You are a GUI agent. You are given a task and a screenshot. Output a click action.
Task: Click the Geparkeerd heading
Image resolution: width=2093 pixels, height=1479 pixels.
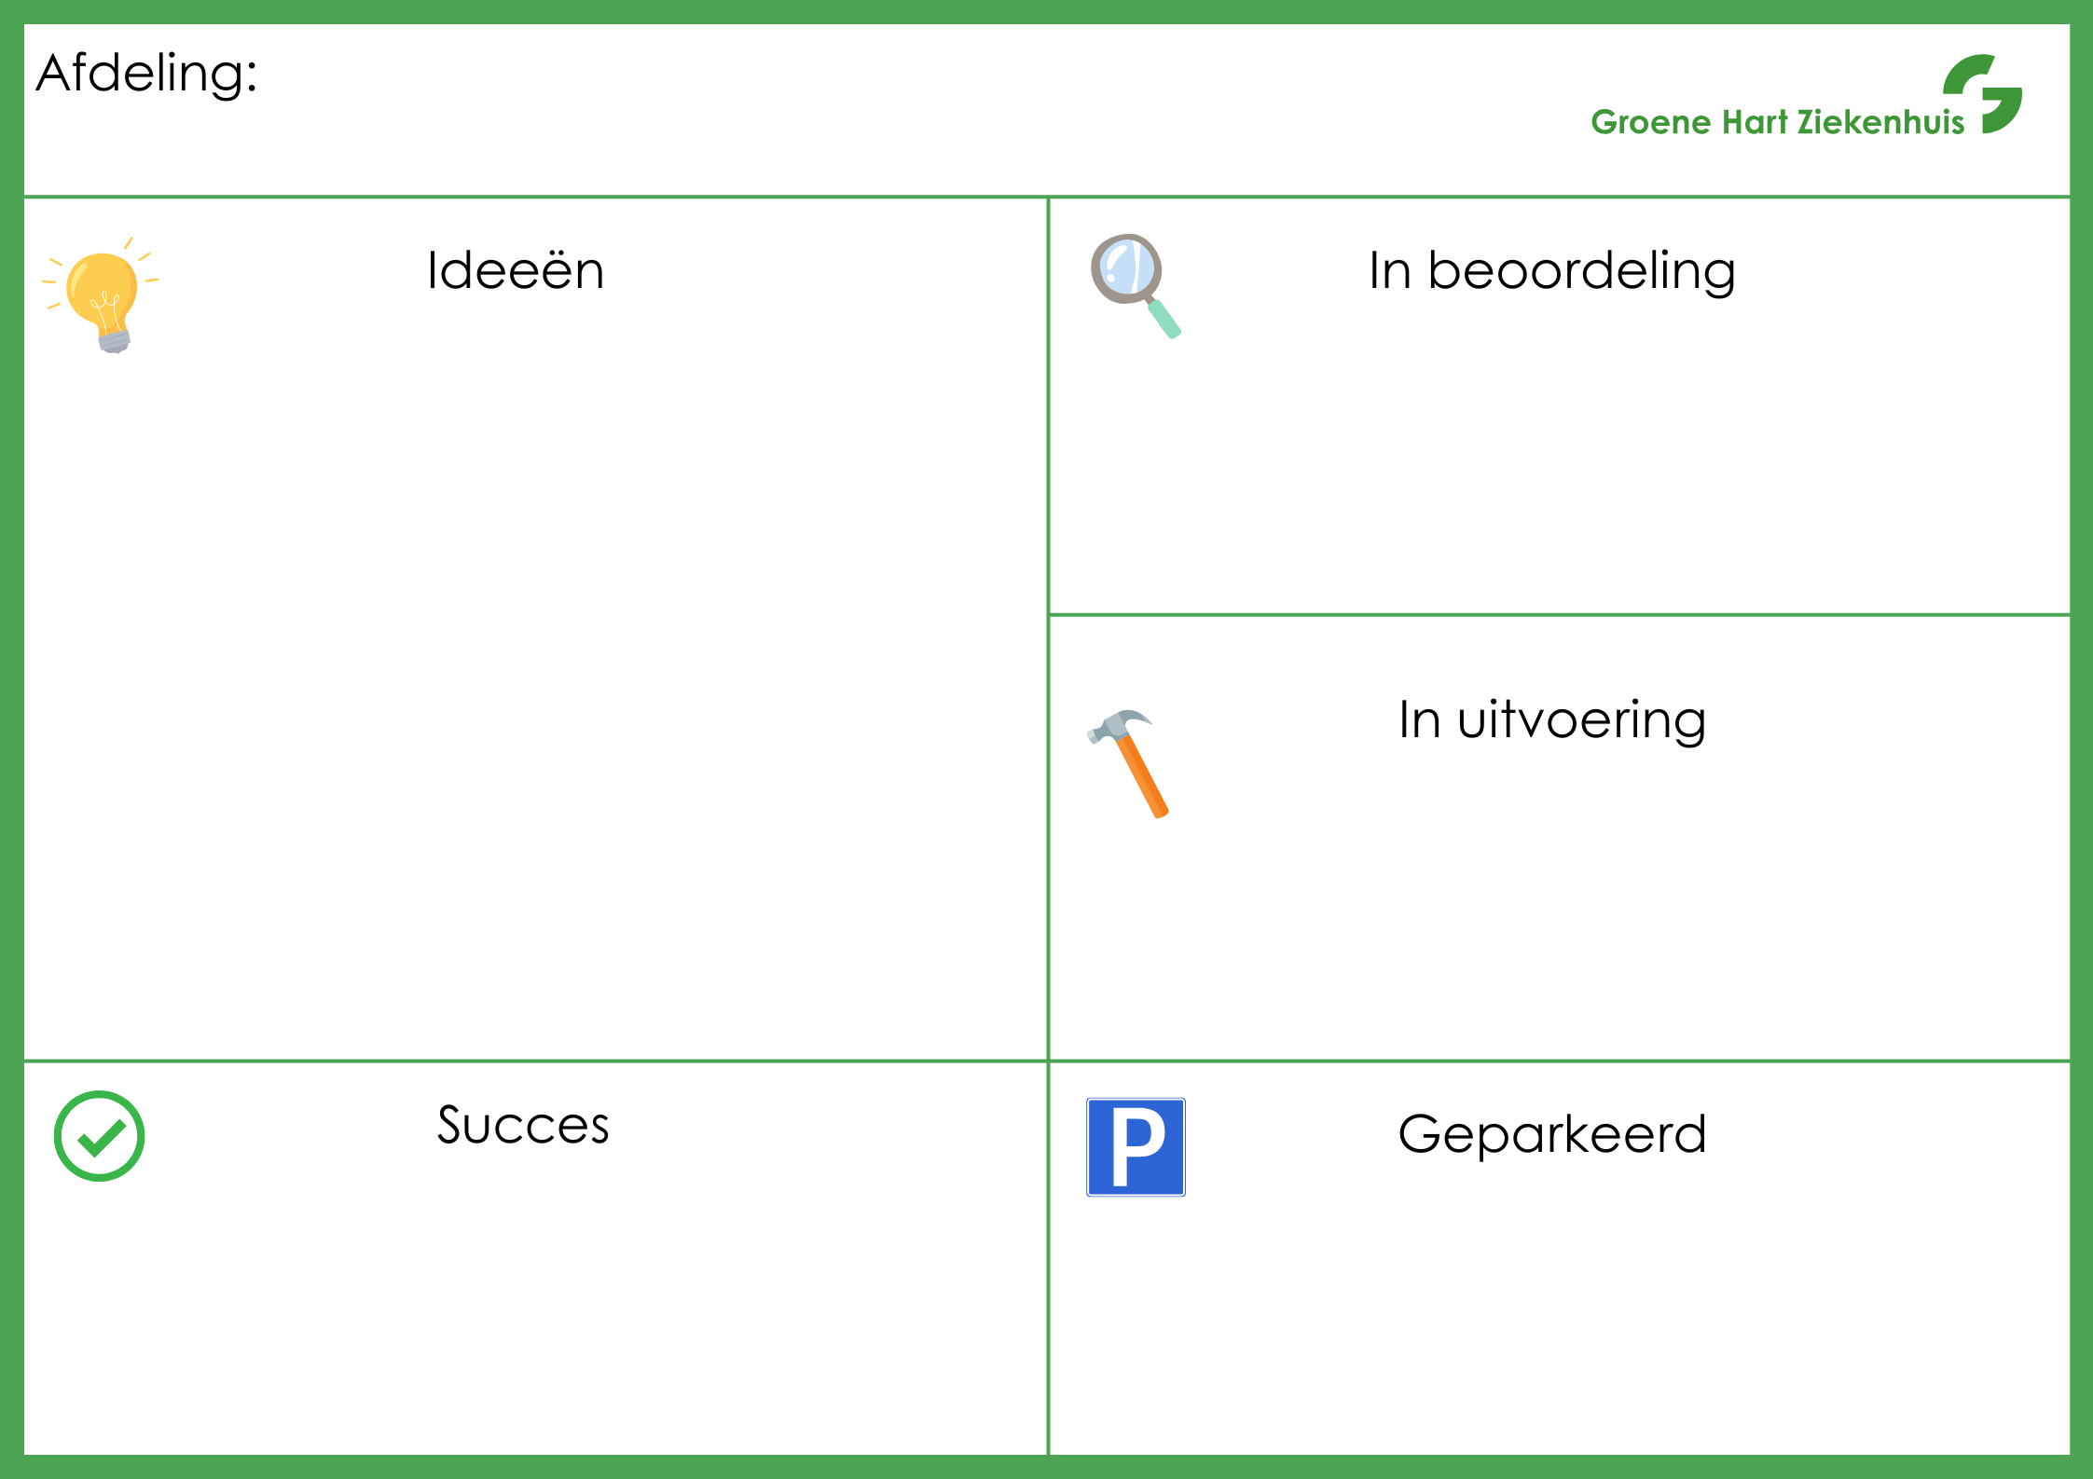(x=1551, y=1134)
